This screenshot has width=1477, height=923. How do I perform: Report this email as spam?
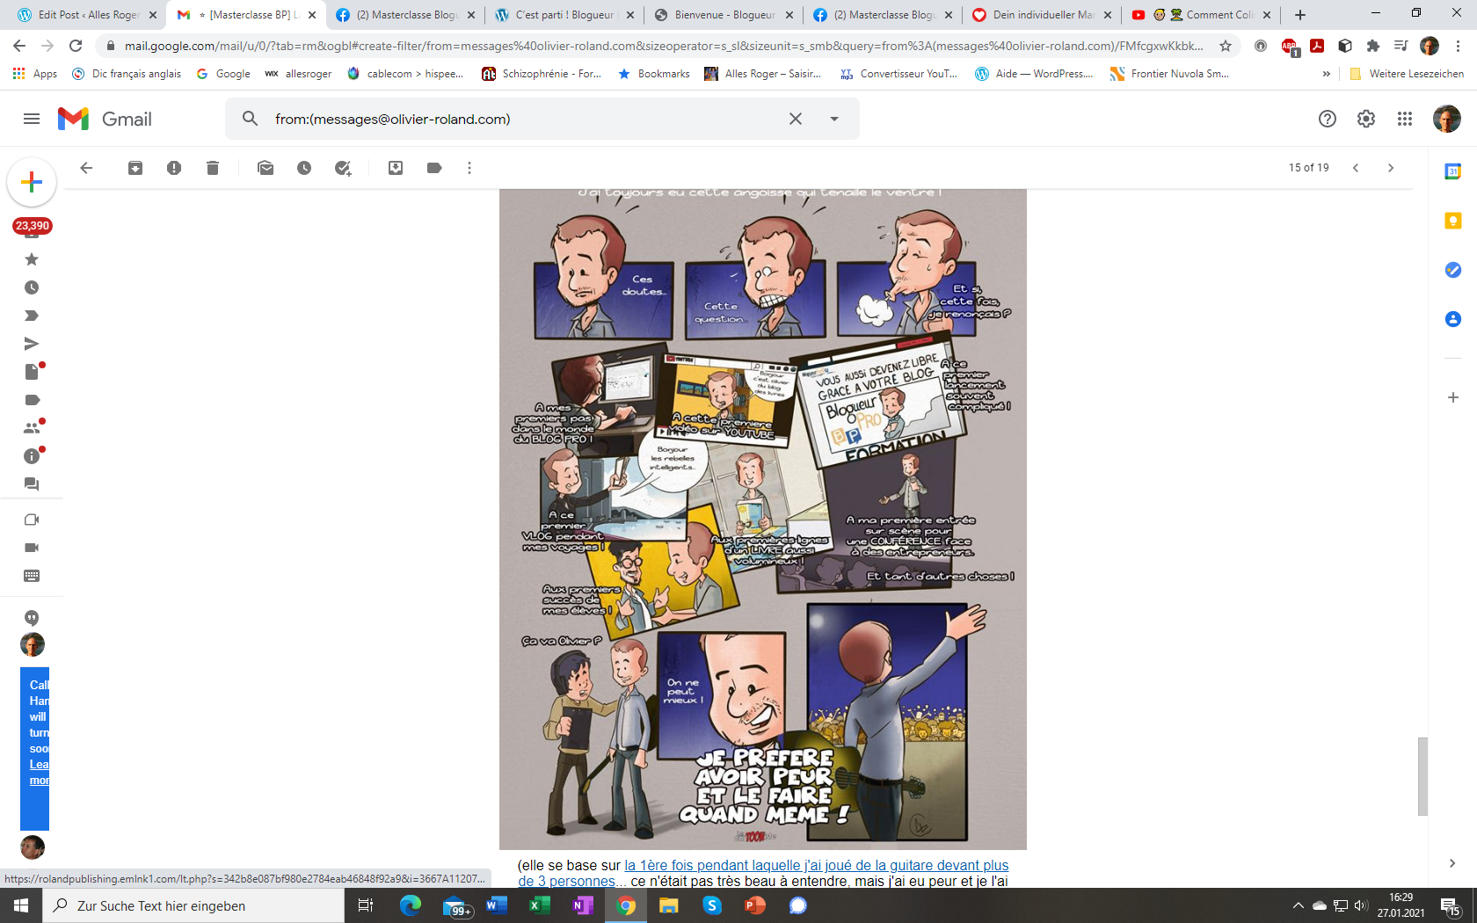click(174, 168)
